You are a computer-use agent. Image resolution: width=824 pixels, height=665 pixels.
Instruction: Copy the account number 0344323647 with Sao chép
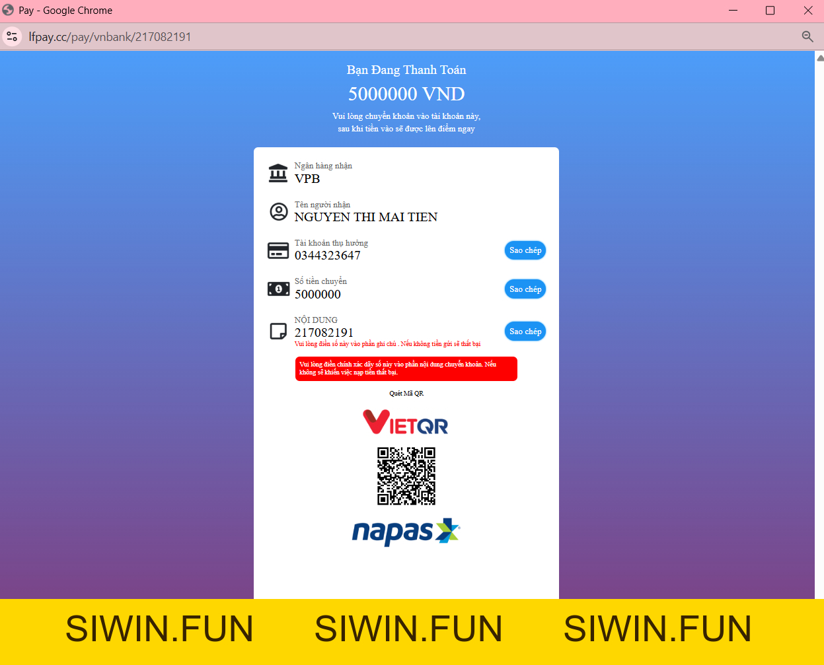[525, 250]
